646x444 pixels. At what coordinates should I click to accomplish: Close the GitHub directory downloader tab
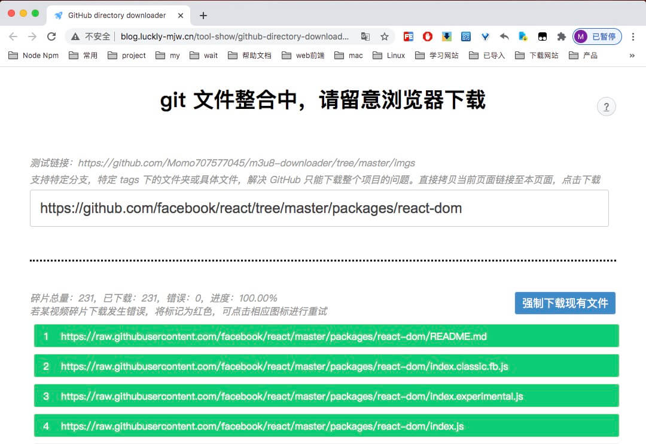[x=181, y=16]
